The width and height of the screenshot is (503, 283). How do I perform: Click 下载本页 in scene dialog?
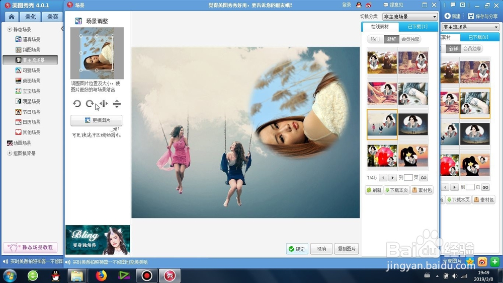pyautogui.click(x=397, y=190)
